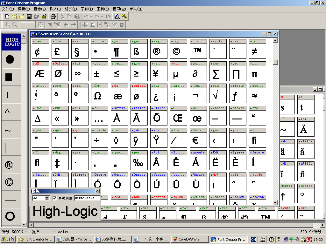Click the plain yellow open folder icon

click(22, 17)
